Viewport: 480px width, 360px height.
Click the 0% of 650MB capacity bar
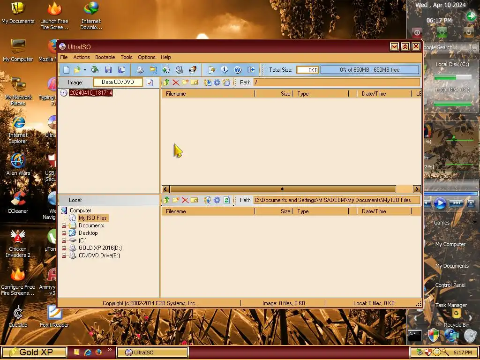click(x=370, y=70)
